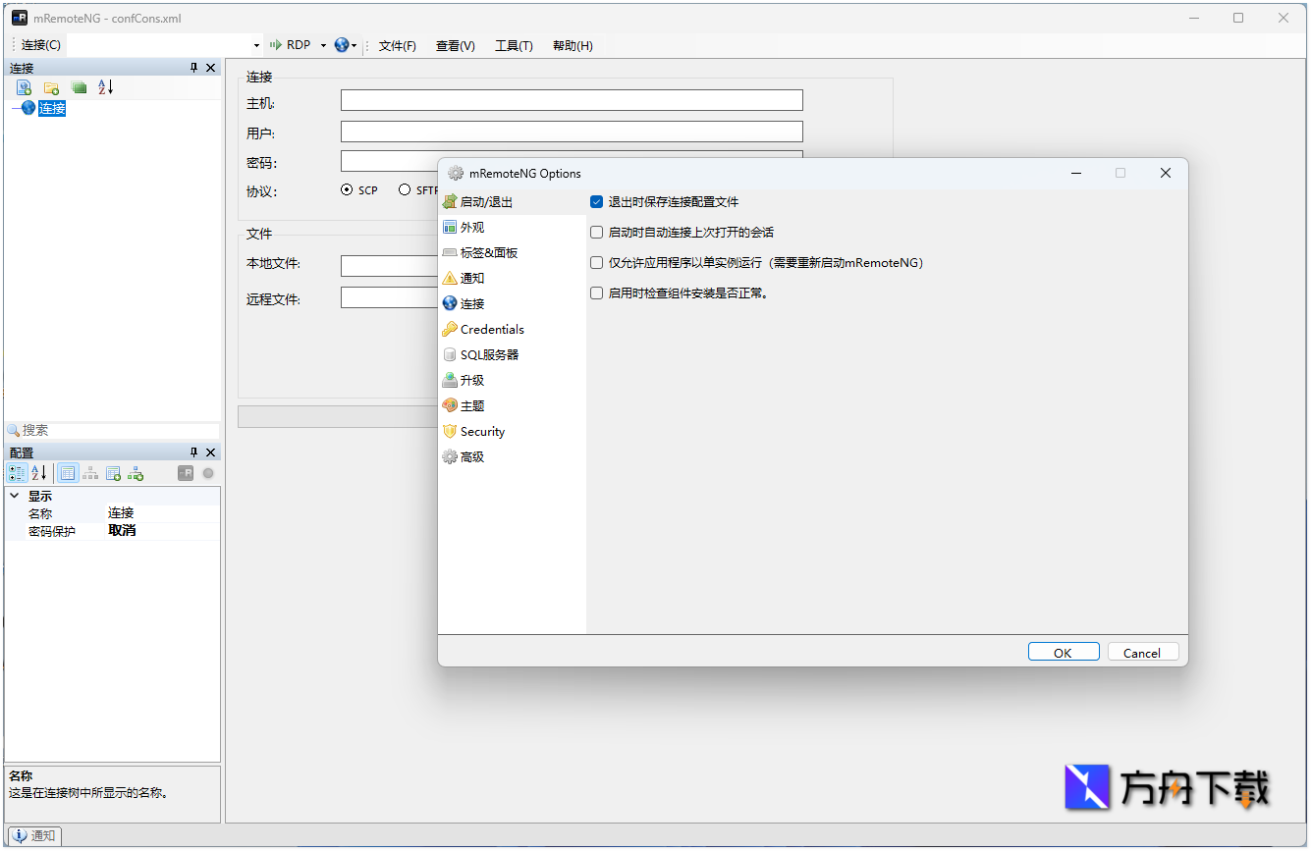Click the default inheritance icon with plus
This screenshot has width=1311, height=851.
(x=136, y=473)
